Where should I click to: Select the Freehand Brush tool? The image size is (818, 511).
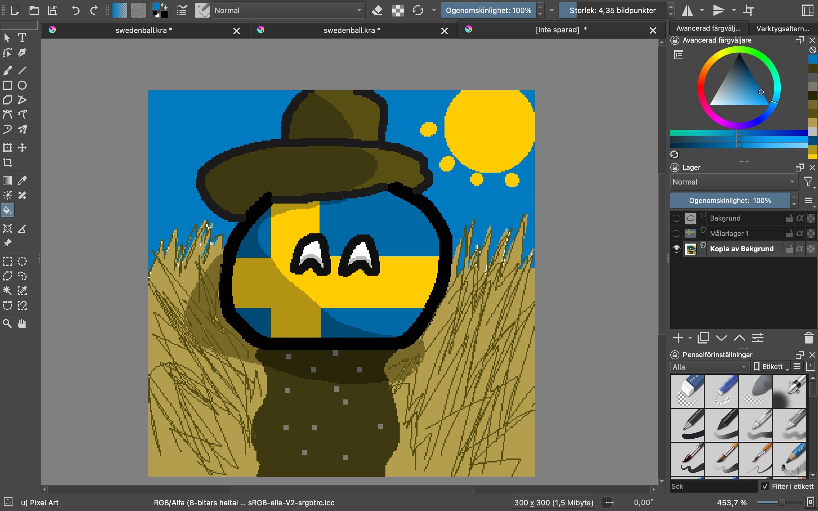[x=7, y=70]
